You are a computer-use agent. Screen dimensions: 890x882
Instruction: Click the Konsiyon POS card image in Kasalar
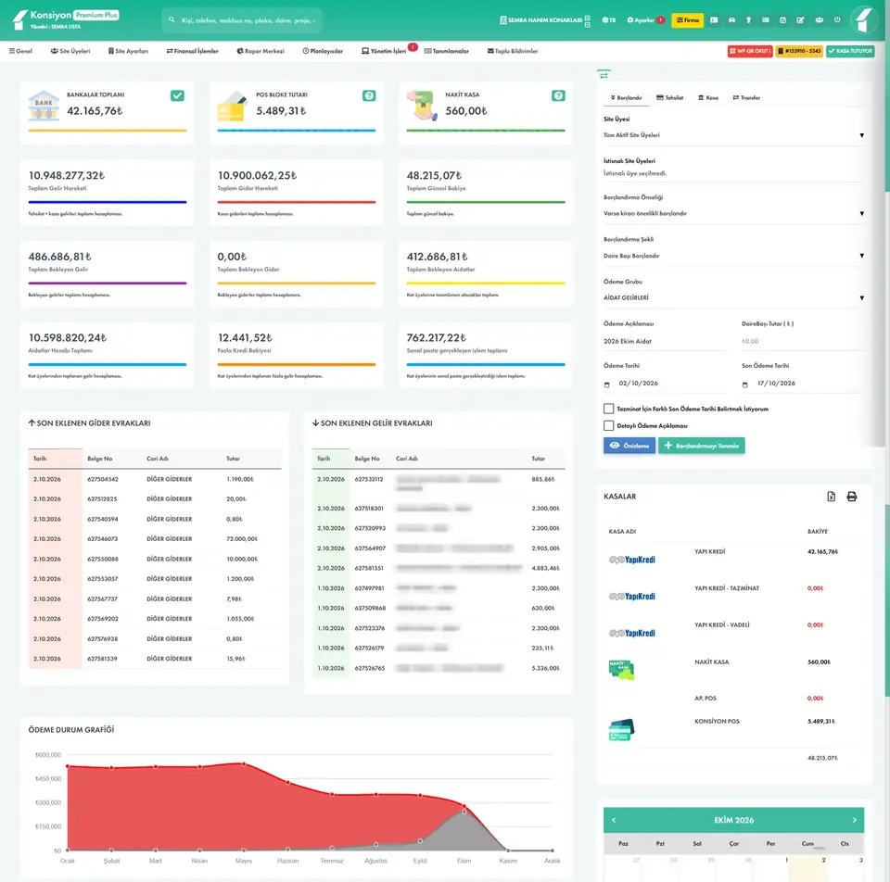621,730
